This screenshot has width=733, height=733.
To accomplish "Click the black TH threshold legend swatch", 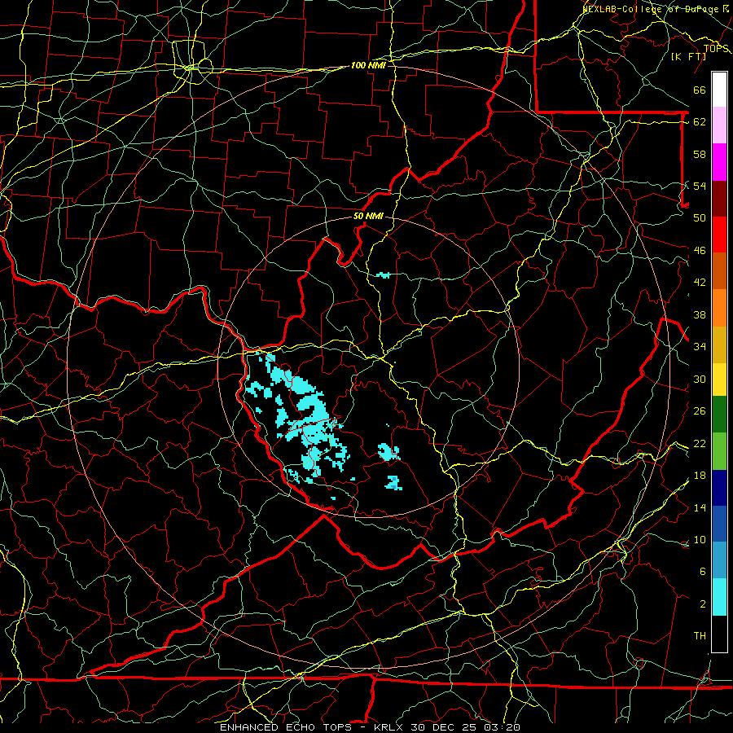I will pyautogui.click(x=719, y=634).
